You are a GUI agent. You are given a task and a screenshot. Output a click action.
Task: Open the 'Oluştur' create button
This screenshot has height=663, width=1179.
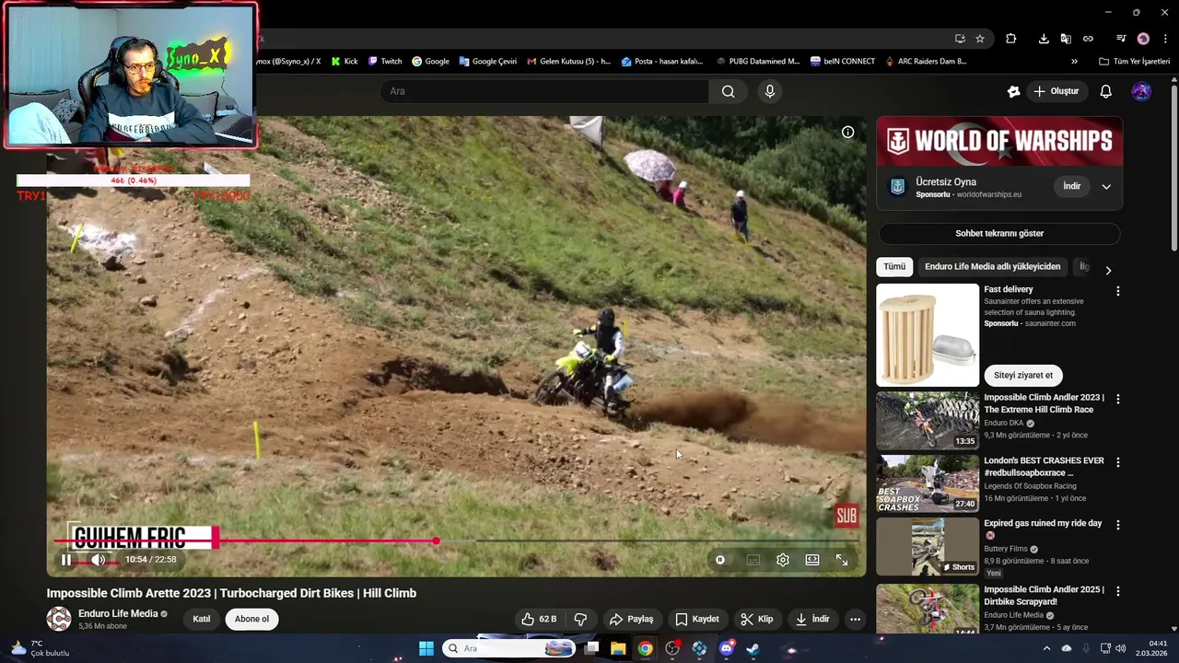coord(1056,91)
